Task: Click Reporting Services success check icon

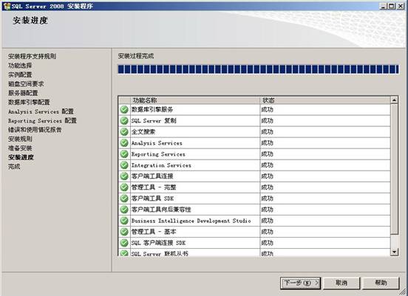Action: point(124,154)
